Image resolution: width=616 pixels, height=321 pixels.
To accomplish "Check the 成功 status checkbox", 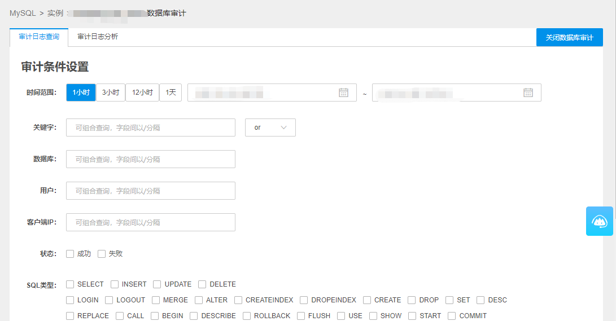I will point(70,254).
